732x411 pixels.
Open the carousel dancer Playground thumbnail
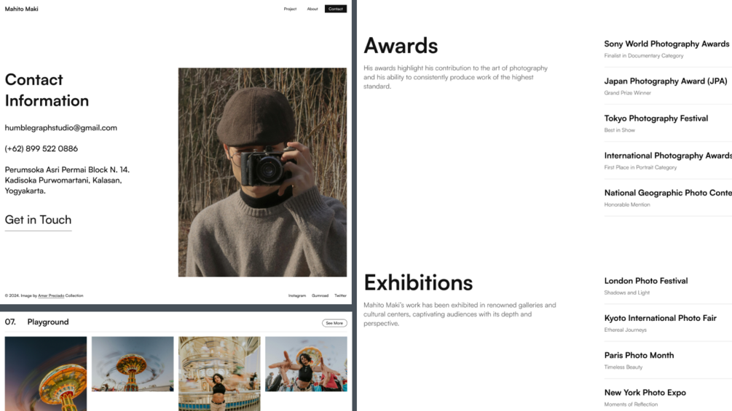pos(219,374)
